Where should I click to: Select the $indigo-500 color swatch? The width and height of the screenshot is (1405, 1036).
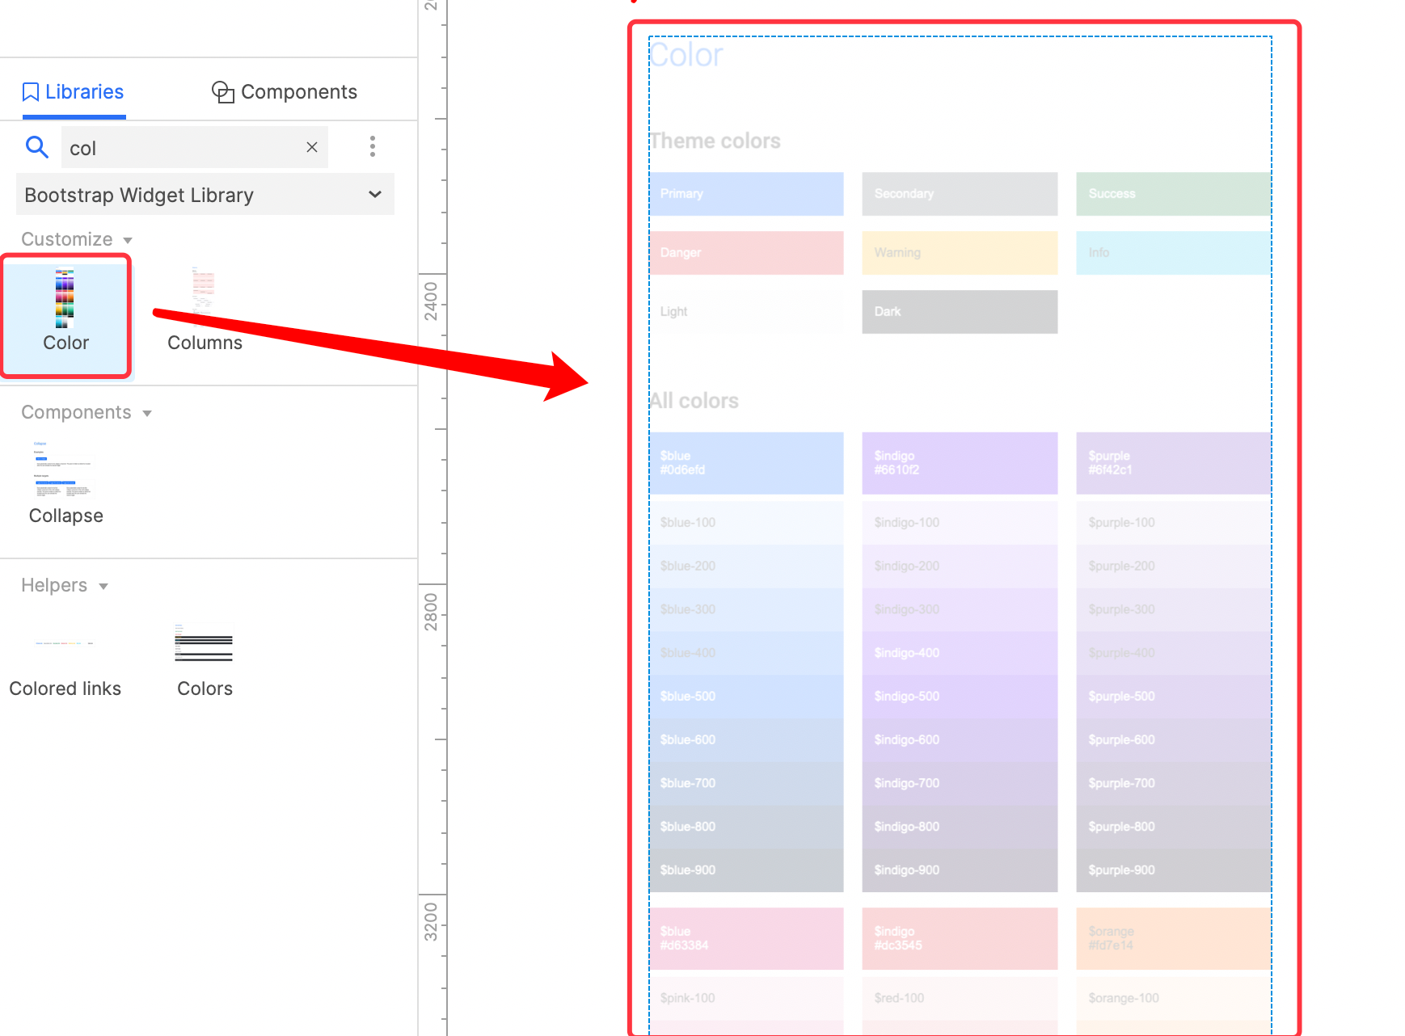pyautogui.click(x=959, y=697)
